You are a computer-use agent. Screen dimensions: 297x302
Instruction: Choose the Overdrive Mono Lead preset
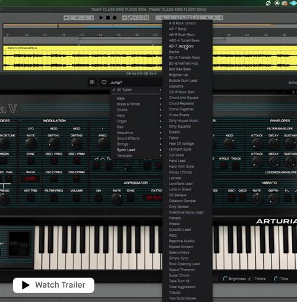click(187, 212)
